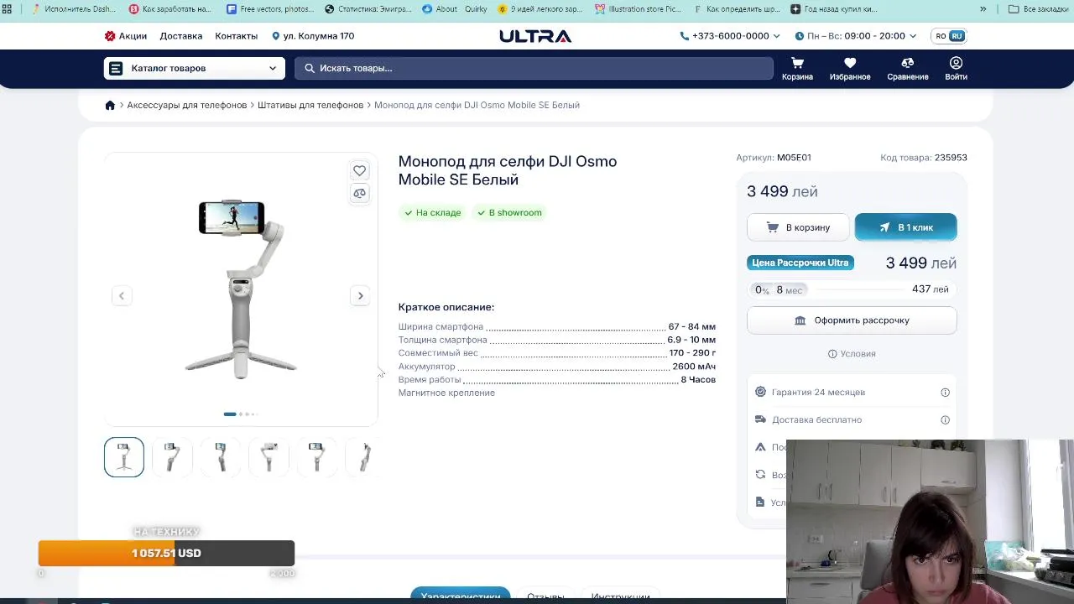This screenshot has width=1074, height=604.
Task: Click the first image carousel dot indicator
Action: click(x=230, y=414)
